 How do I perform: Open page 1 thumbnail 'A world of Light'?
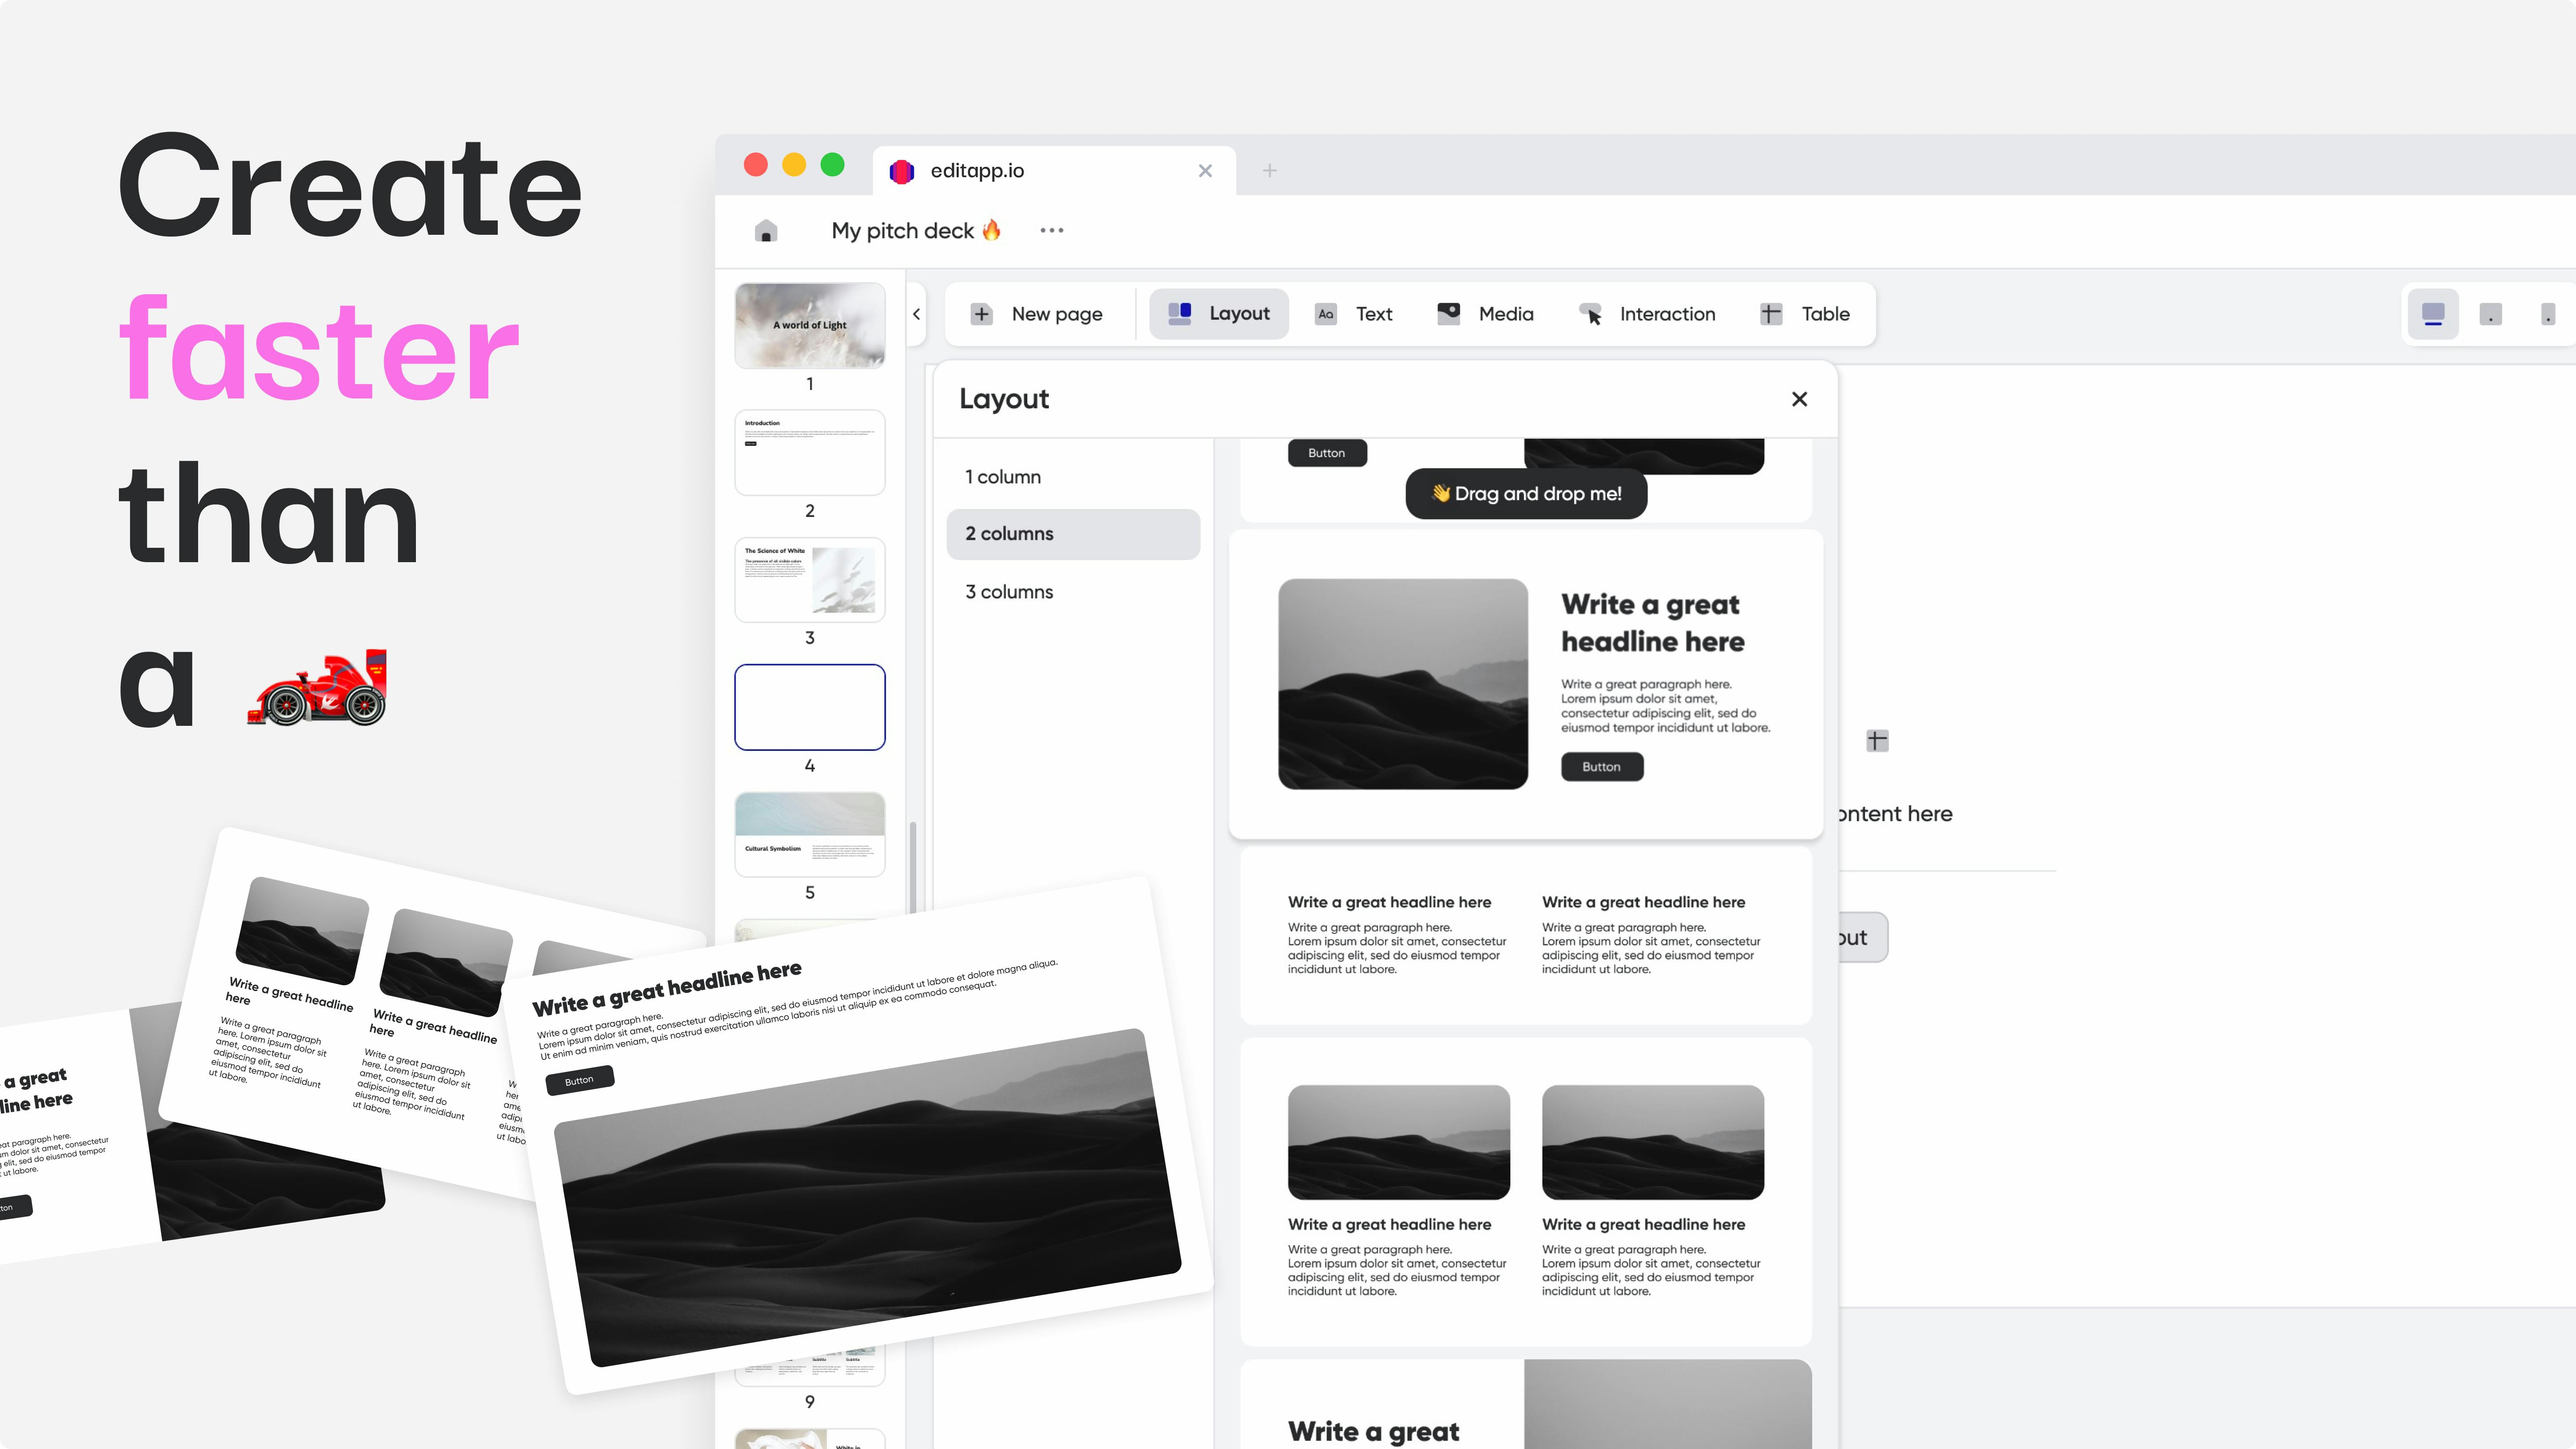pos(810,326)
